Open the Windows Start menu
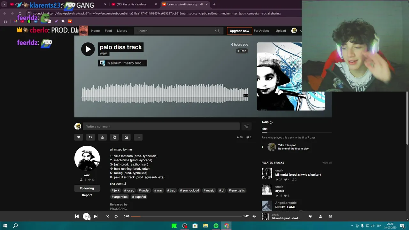Viewport: 409px width, 230px height. coord(5,226)
